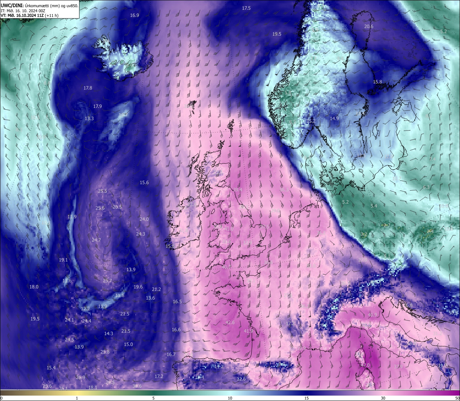Click the 30 tick label on the color scale
Image resolution: width=460 pixels, height=401 pixels.
tap(383, 398)
